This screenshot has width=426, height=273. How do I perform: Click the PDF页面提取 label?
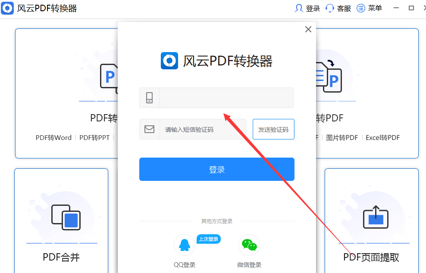(371, 257)
